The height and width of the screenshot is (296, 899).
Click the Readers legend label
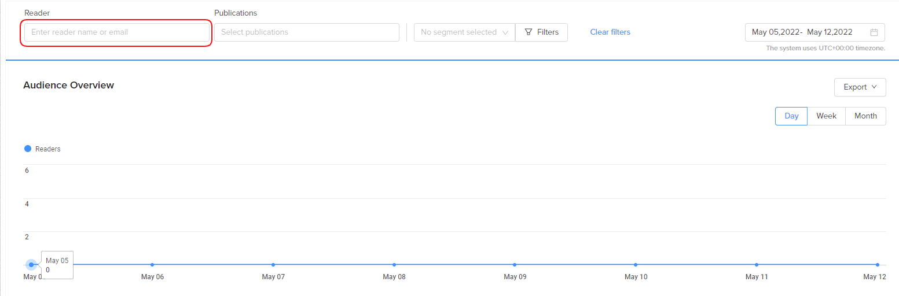(x=48, y=149)
